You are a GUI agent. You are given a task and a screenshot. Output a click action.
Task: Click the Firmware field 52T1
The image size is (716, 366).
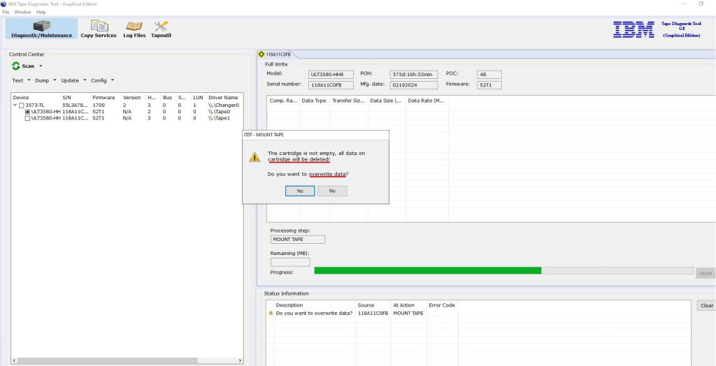489,85
